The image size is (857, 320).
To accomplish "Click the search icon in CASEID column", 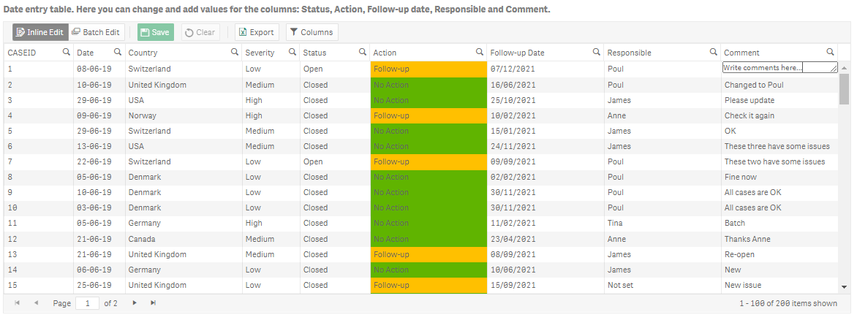I will coord(66,52).
